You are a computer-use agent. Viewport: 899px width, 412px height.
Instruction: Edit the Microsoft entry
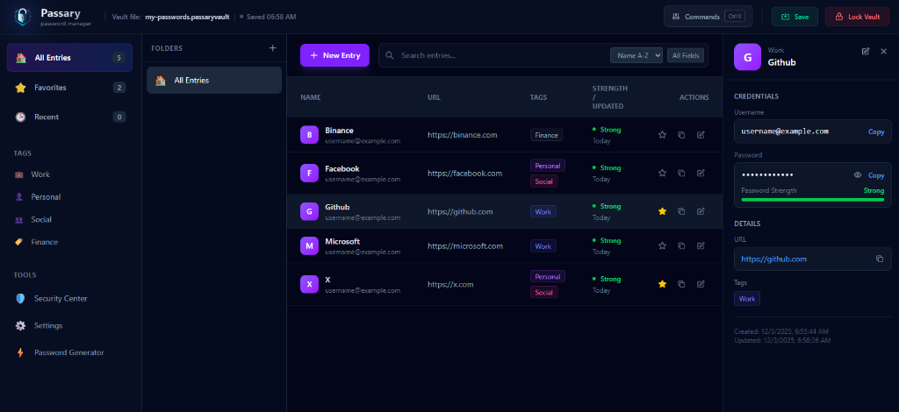[701, 245]
